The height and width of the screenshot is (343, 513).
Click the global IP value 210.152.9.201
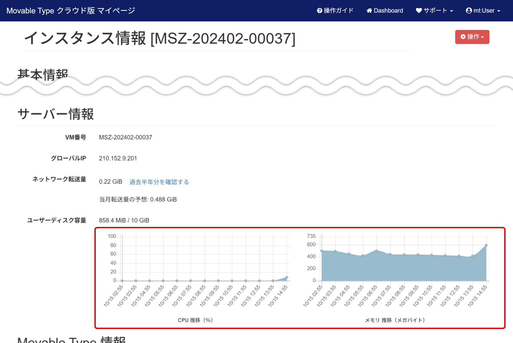[x=118, y=158]
